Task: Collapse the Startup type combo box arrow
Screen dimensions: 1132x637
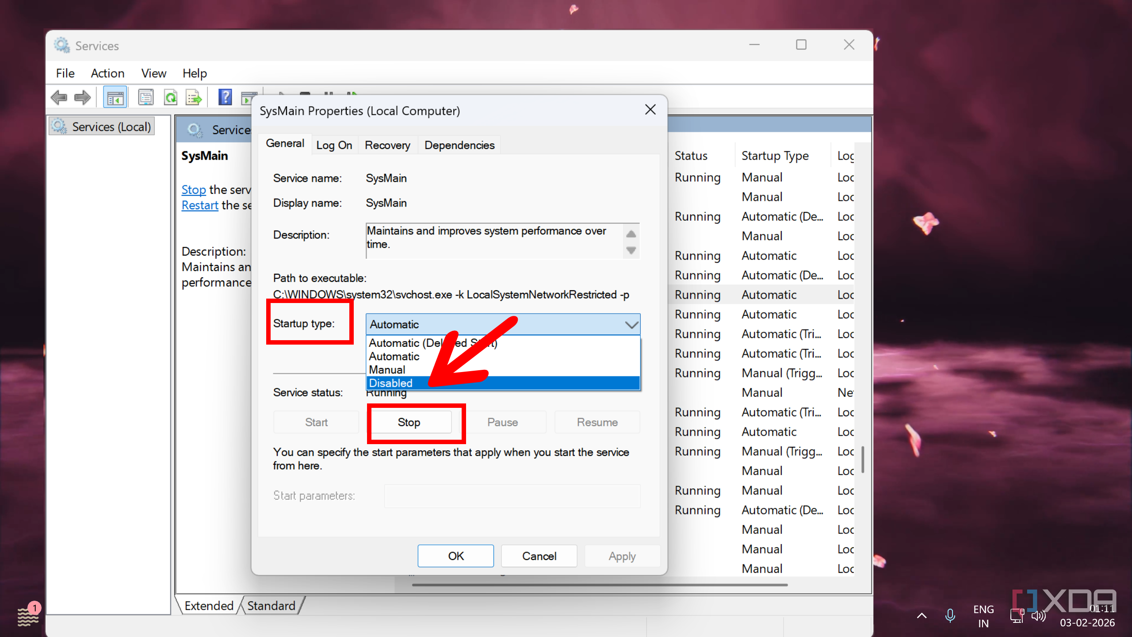Action: 631,325
